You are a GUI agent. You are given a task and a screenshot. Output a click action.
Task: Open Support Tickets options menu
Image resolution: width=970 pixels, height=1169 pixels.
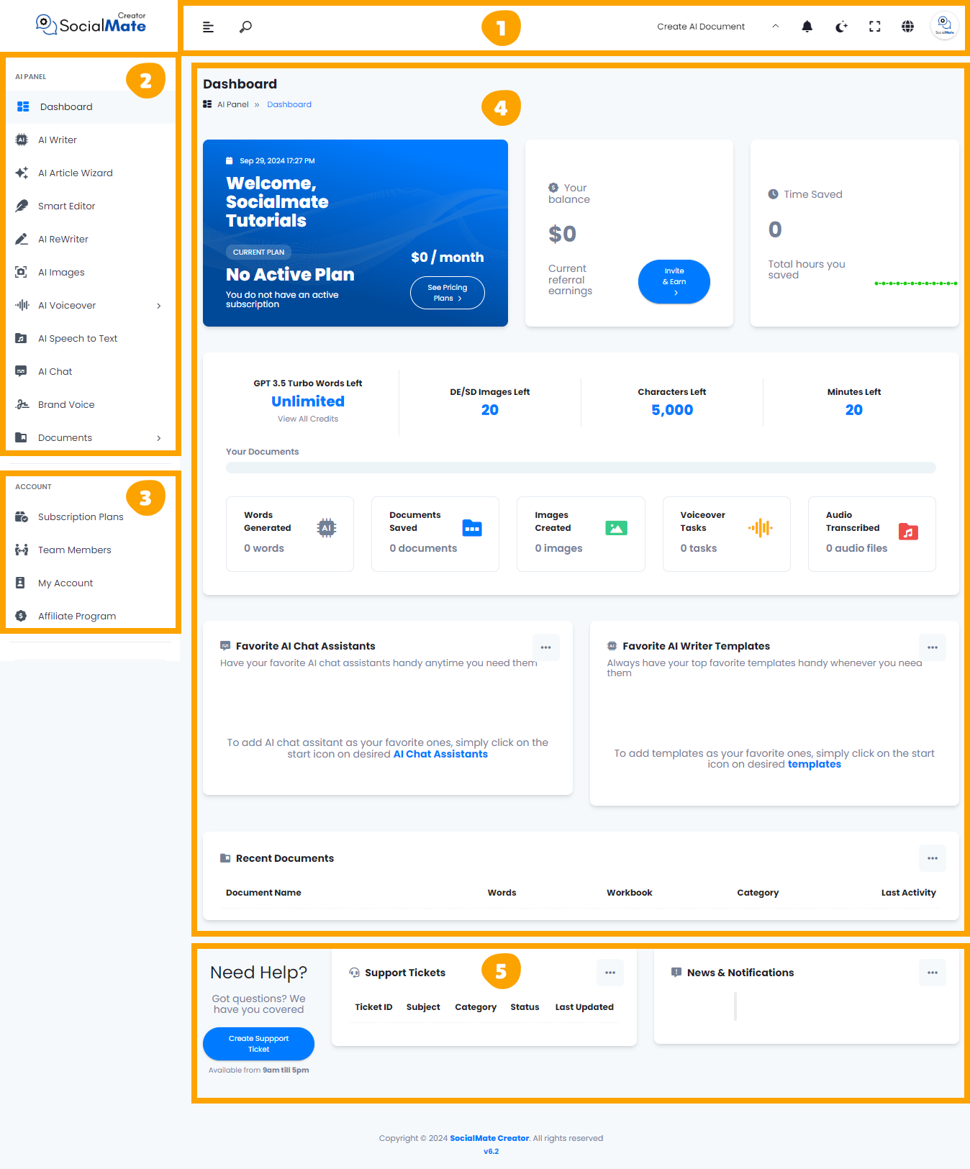610,973
